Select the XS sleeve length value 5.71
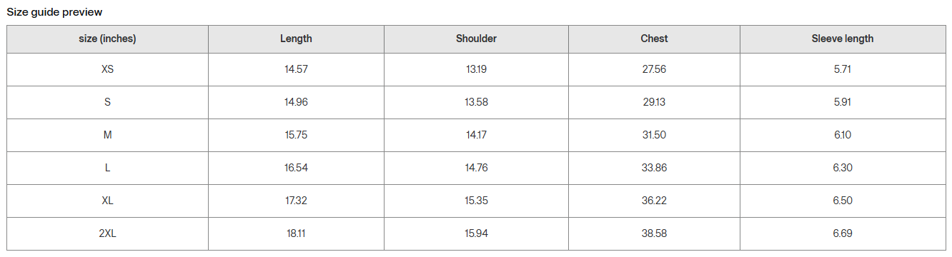The image size is (952, 257). (x=843, y=69)
